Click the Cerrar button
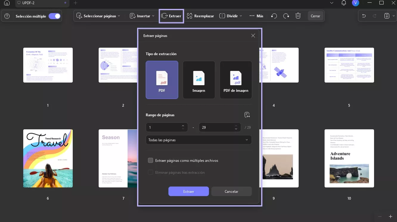The height and width of the screenshot is (222, 397). pyautogui.click(x=315, y=16)
